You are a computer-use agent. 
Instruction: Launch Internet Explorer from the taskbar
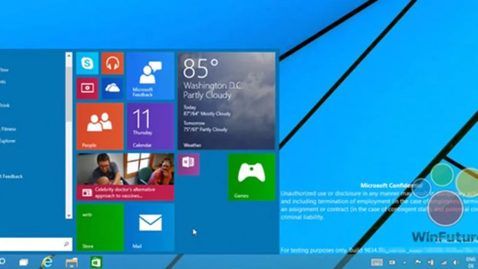47,262
